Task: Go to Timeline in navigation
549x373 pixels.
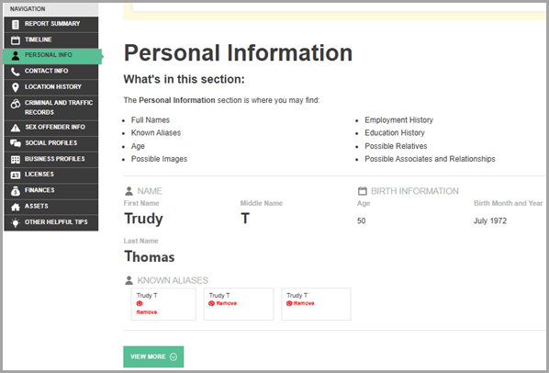Action: (51, 40)
